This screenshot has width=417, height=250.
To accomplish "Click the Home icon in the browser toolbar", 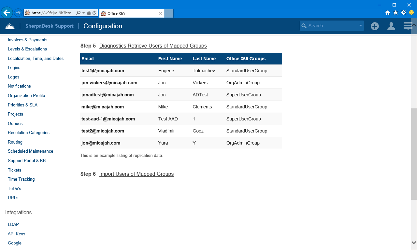I will click(x=387, y=13).
